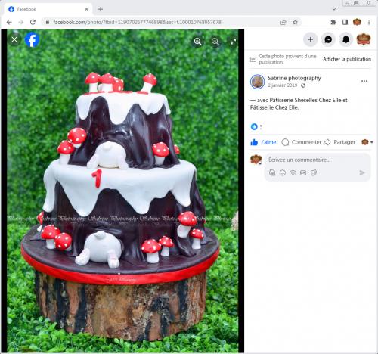The width and height of the screenshot is (378, 354).
Task: Share this page from address bar
Action: click(x=283, y=22)
